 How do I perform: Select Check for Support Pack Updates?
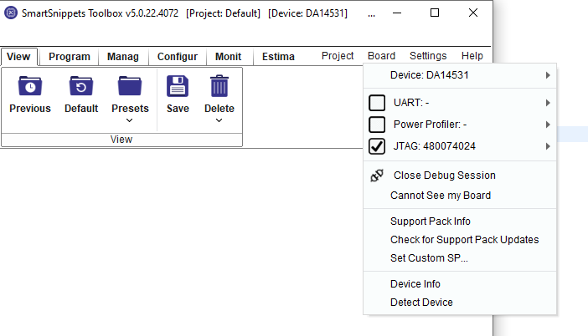click(x=464, y=240)
